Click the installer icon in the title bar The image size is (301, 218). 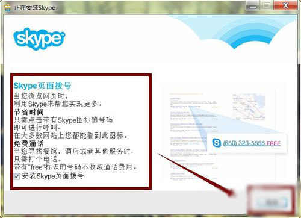(x=7, y=7)
